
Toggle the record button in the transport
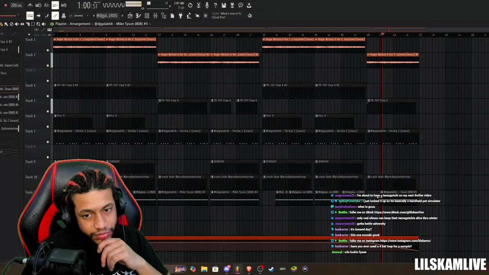(5, 5)
